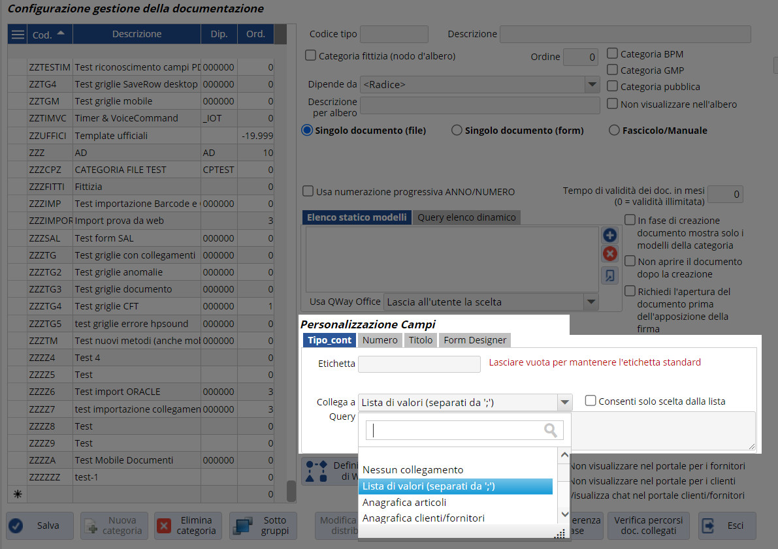
Task: Click the blue plus add model icon
Action: (609, 236)
